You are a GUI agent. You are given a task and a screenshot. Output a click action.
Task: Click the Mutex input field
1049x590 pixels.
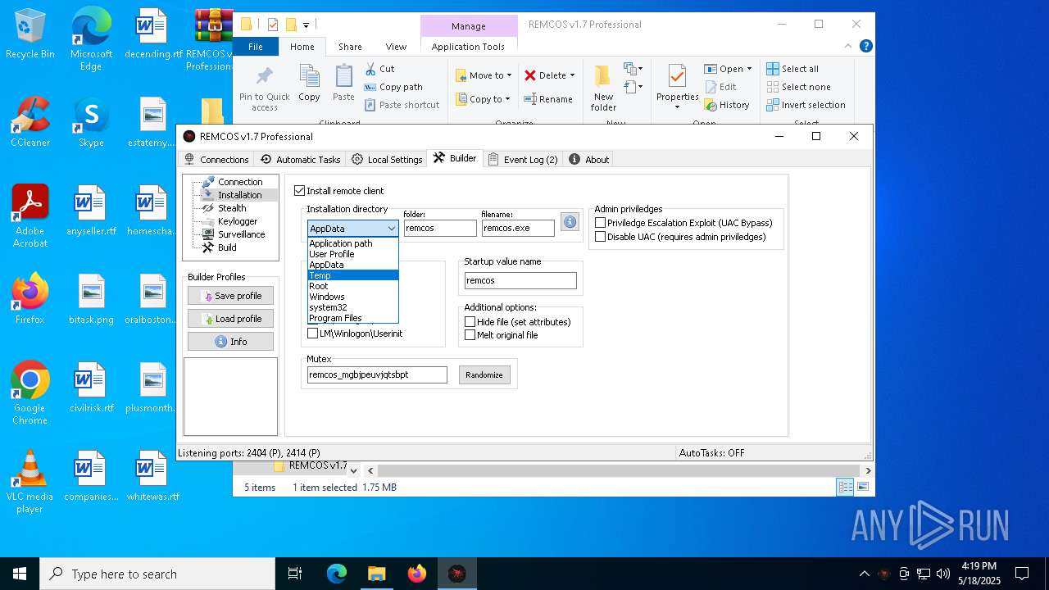coord(377,374)
